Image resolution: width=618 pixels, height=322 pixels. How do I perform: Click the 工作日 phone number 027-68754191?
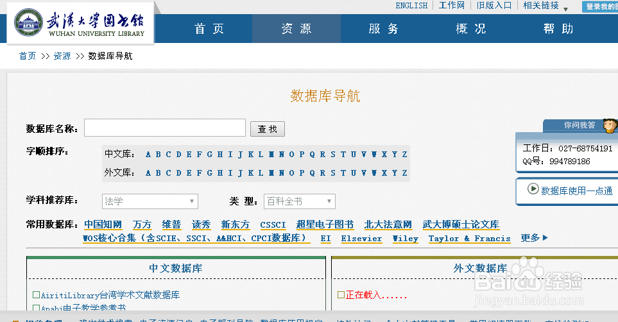[585, 149]
